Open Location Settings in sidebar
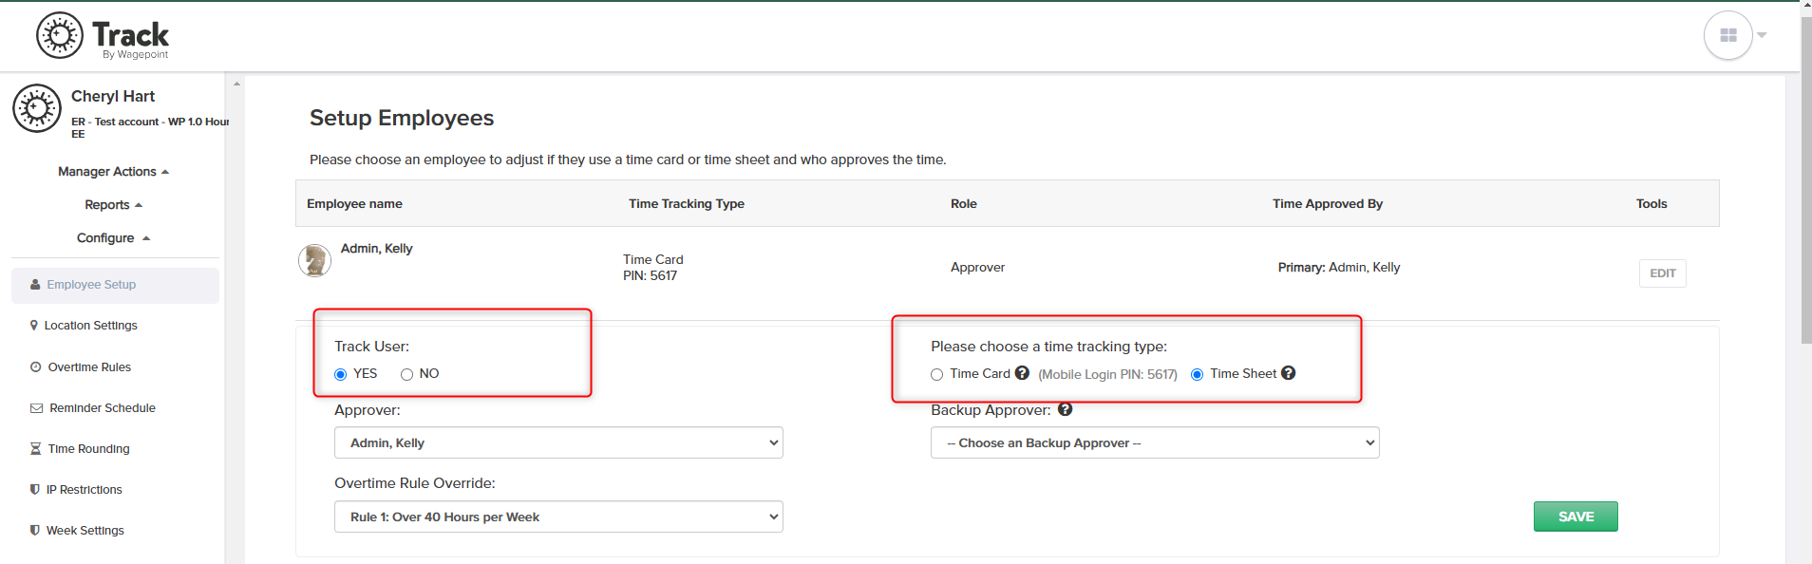The width and height of the screenshot is (1812, 564). (90, 326)
